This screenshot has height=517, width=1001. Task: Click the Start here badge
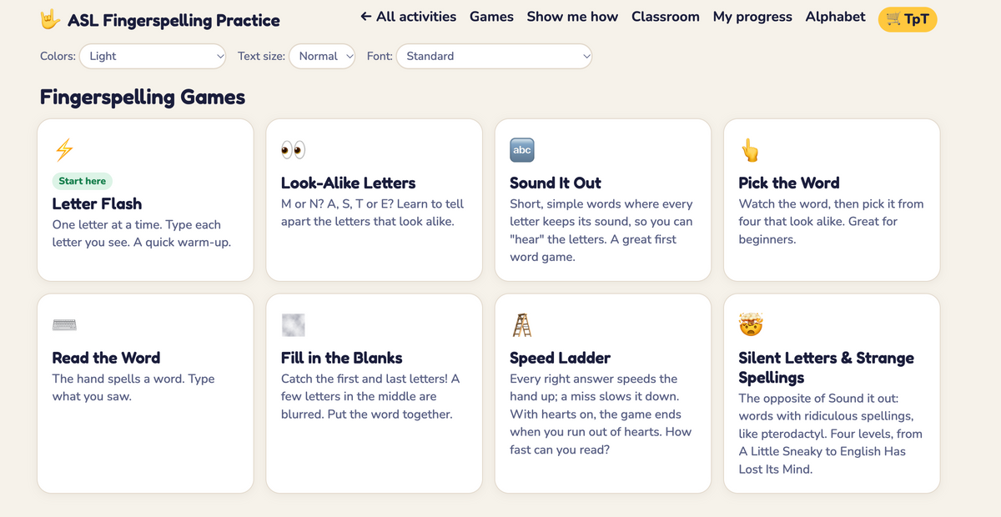click(x=83, y=181)
